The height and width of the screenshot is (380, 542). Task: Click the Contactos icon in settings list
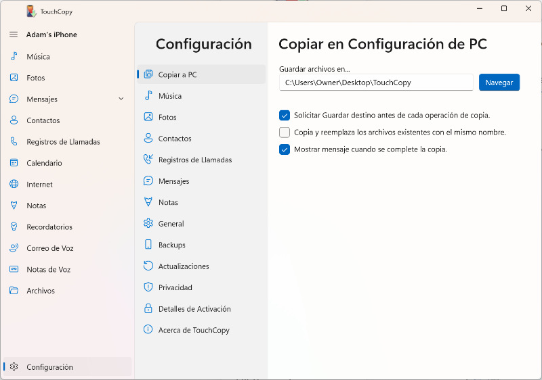tap(148, 139)
